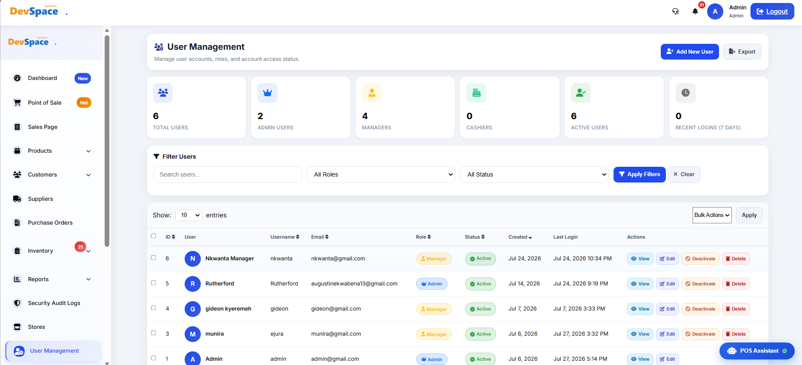Click the Point of Sale cart icon
802x365 pixels.
17,103
